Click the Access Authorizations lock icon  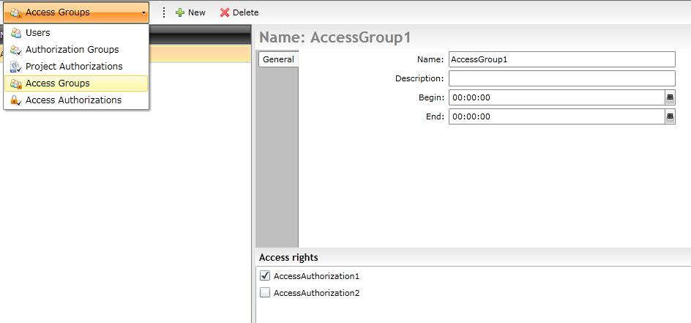(x=15, y=100)
